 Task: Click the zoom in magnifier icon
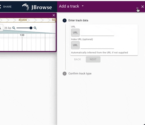tap(35, 28)
